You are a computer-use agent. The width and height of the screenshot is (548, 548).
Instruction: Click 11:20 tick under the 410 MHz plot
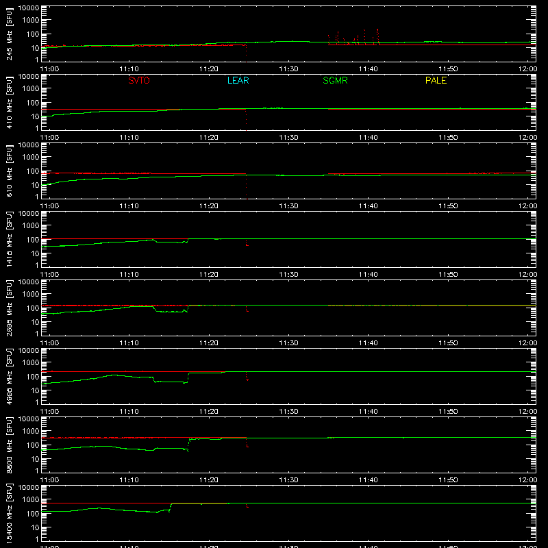(x=209, y=138)
